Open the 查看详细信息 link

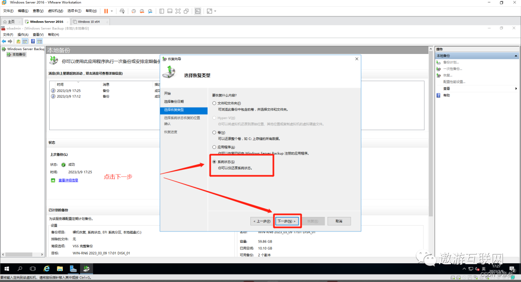tap(68, 180)
